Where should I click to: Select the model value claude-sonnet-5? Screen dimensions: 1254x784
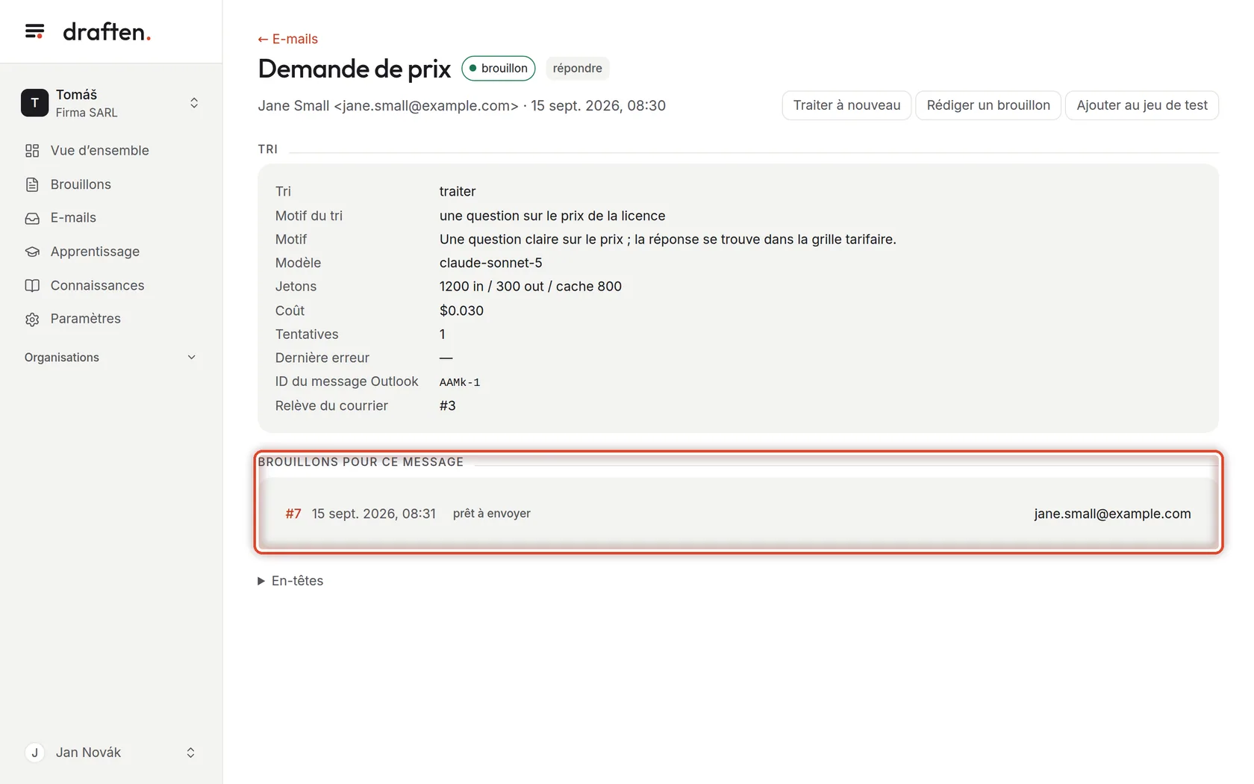pos(491,263)
